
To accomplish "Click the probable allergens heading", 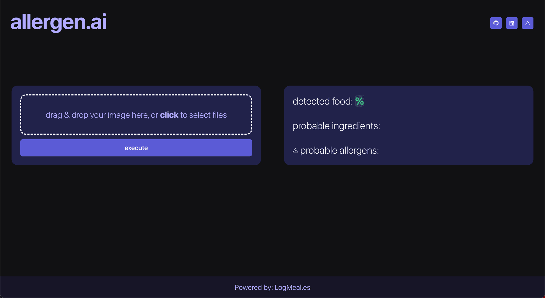I will pos(340,151).
